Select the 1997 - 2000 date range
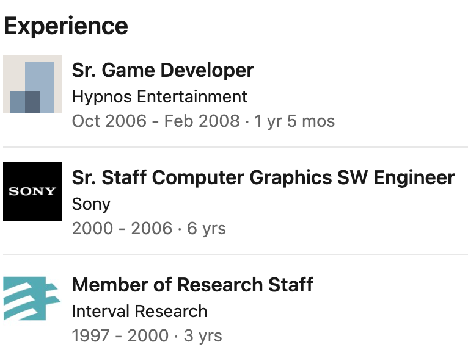Screen dimensions: 468x361 [x=120, y=335]
